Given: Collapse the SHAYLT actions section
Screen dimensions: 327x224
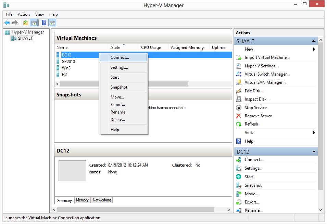Looking at the screenshot, I should 314,41.
